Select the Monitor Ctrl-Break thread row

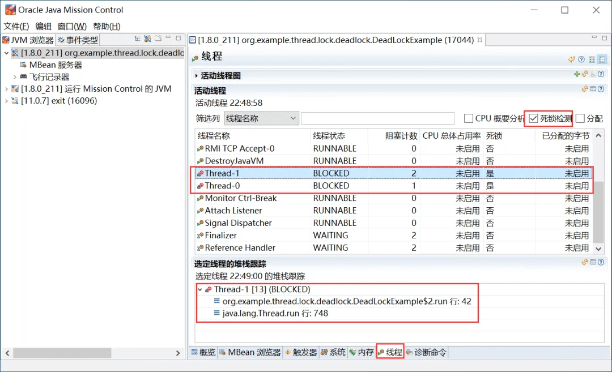pyautogui.click(x=393, y=198)
